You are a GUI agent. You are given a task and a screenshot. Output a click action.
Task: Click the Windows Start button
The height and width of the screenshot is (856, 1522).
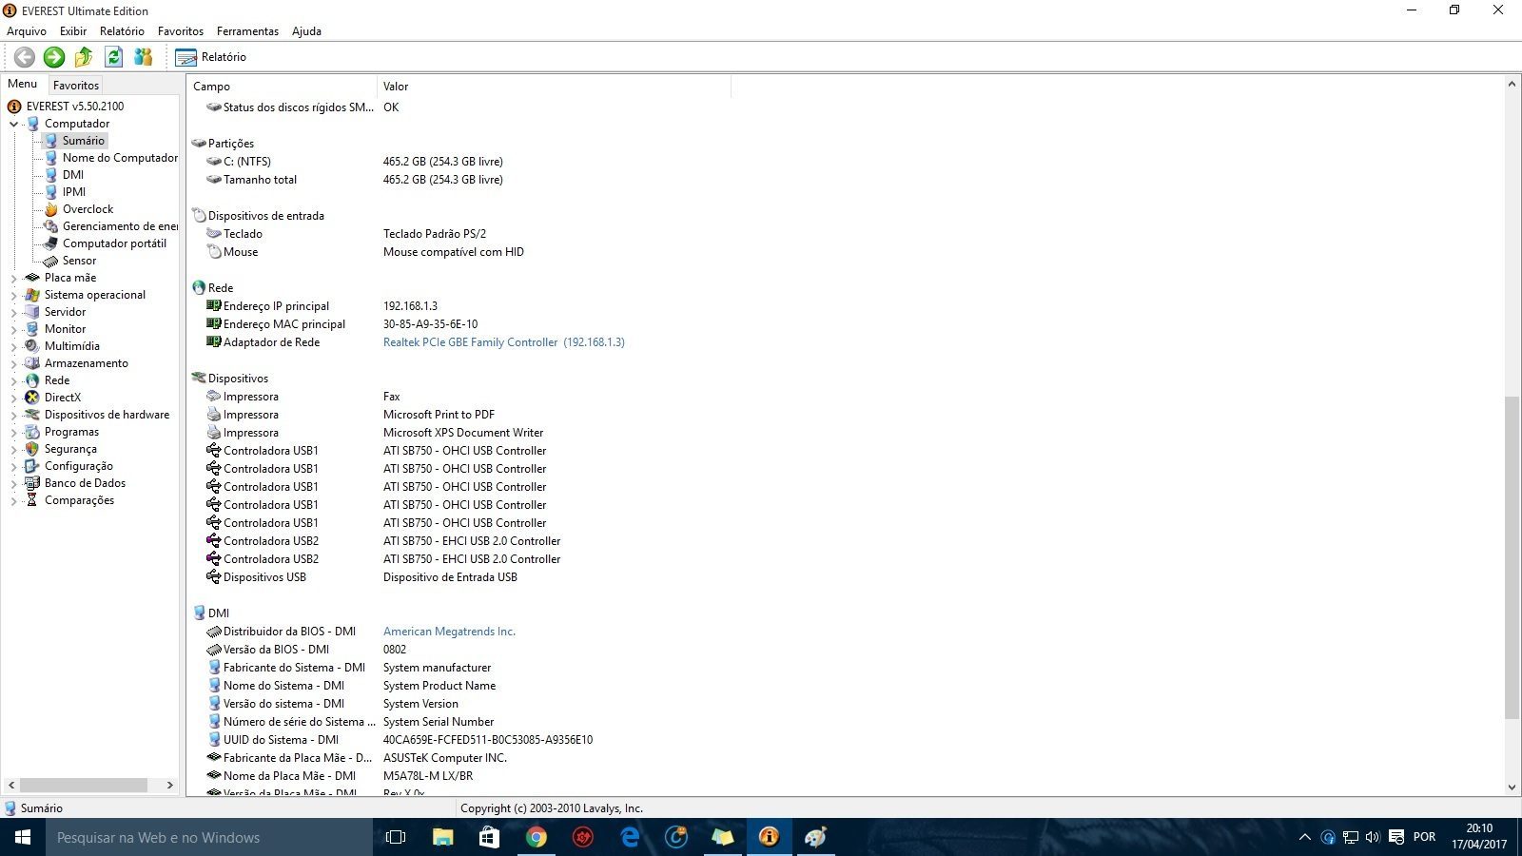23,837
